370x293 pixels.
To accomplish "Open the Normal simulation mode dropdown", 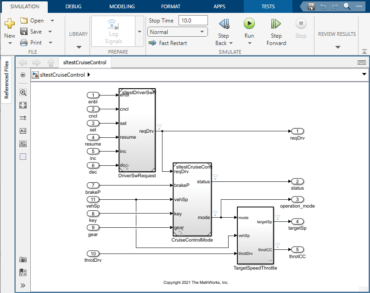I will (177, 31).
